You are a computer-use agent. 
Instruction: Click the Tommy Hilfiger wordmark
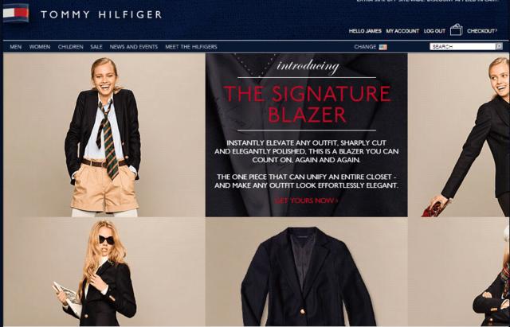(101, 14)
